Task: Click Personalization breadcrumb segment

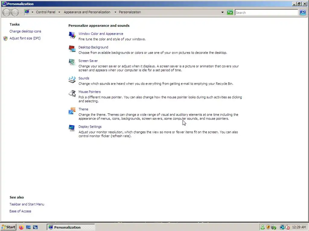Action: [130, 12]
